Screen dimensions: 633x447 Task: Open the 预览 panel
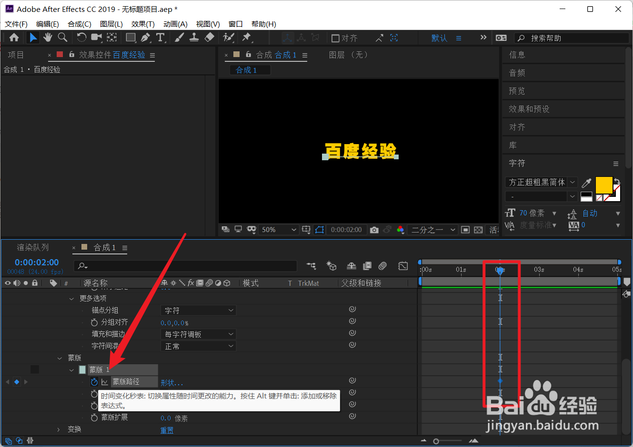point(517,91)
